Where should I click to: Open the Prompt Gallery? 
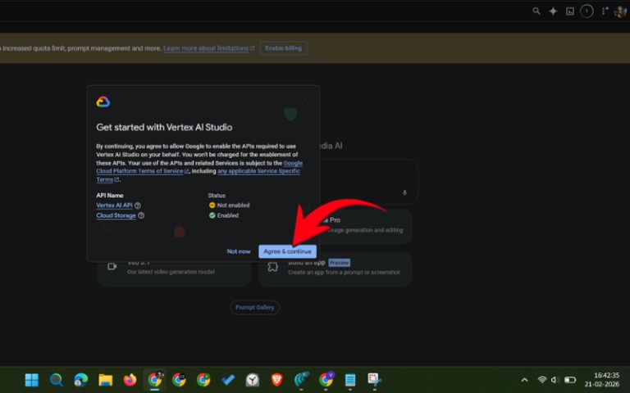tap(255, 308)
